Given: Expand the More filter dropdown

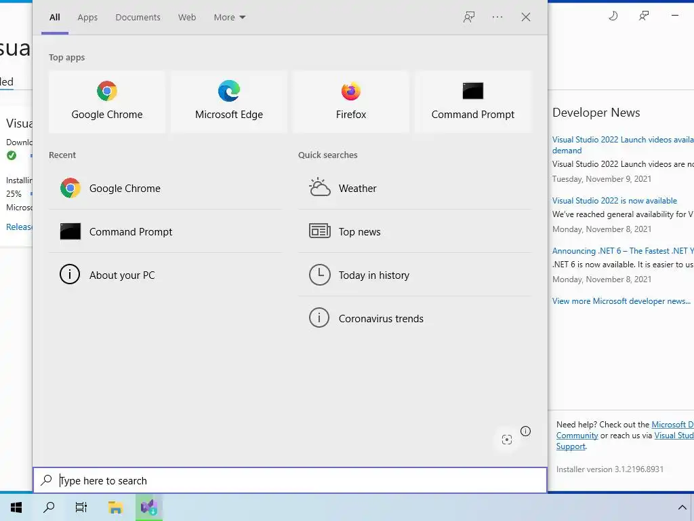Looking at the screenshot, I should (229, 17).
